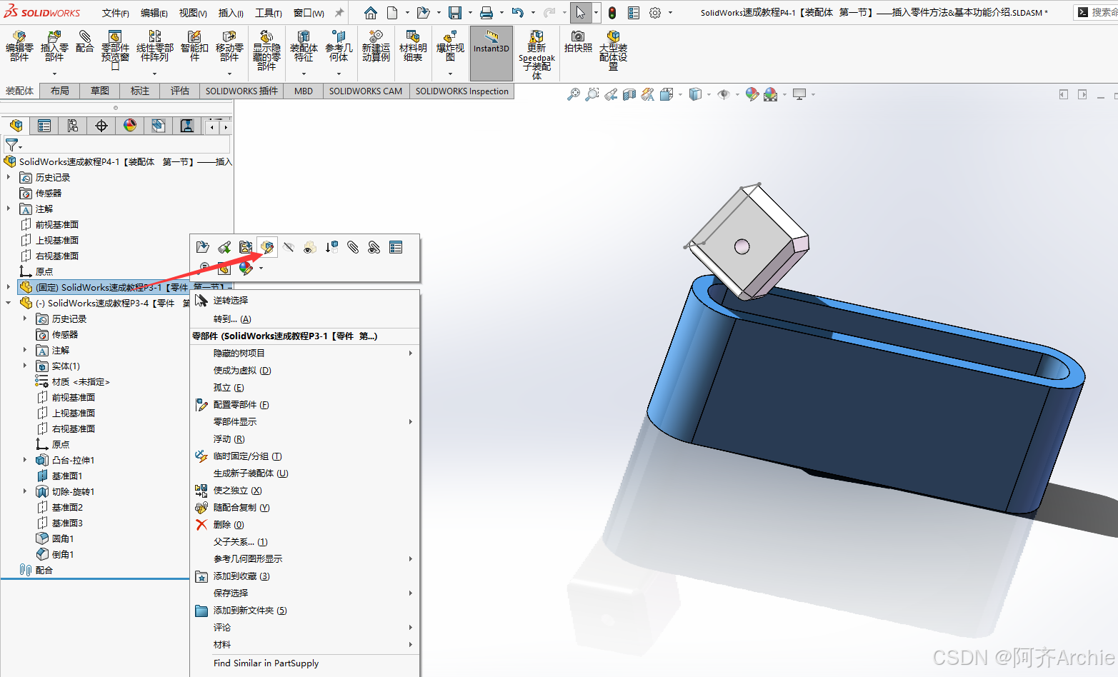
Task: Open View Settings monitor dropdown arrow
Action: click(x=813, y=94)
